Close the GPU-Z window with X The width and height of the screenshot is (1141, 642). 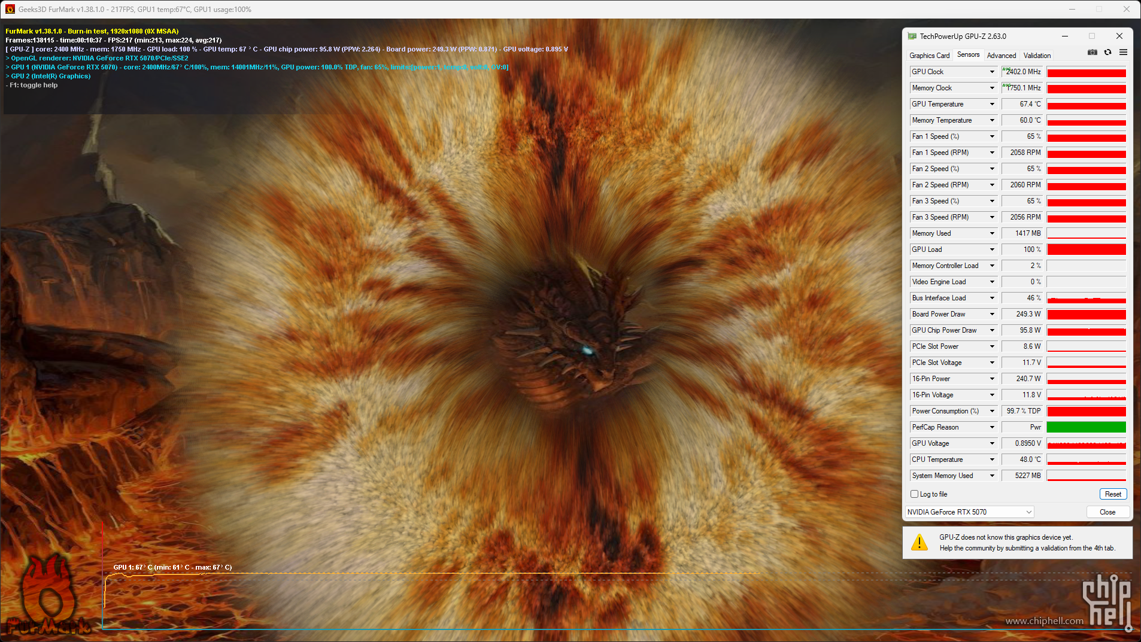1119,36
